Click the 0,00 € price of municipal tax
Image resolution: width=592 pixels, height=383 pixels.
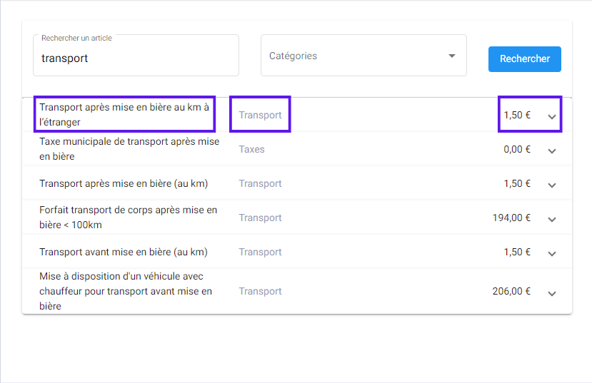click(x=517, y=149)
